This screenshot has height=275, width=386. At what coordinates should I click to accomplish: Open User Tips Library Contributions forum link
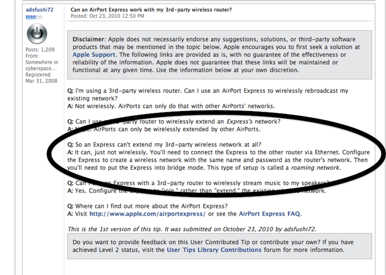(x=214, y=249)
